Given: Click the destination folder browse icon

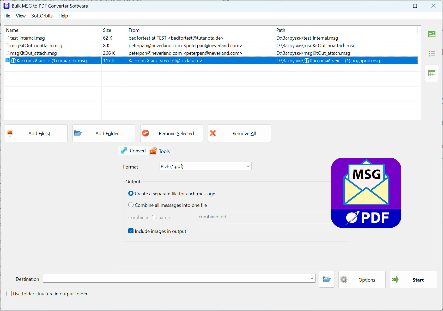Looking at the screenshot, I should [327, 279].
